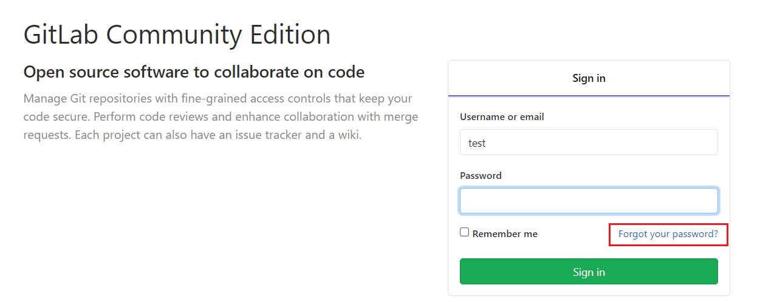The height and width of the screenshot is (302, 777).
Task: Click the 'Perform code reviews' description line
Action: pyautogui.click(x=221, y=116)
